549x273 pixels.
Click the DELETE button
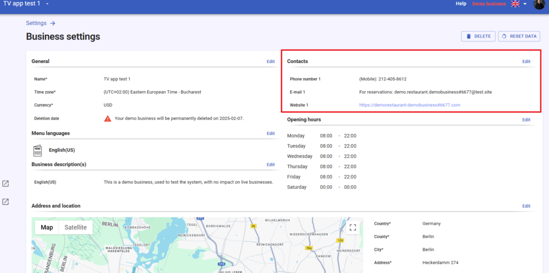478,36
